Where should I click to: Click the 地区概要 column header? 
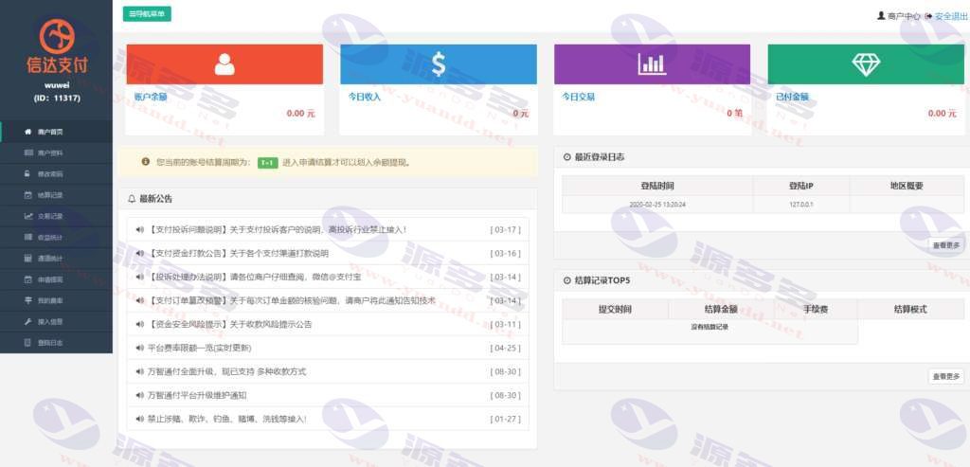907,186
